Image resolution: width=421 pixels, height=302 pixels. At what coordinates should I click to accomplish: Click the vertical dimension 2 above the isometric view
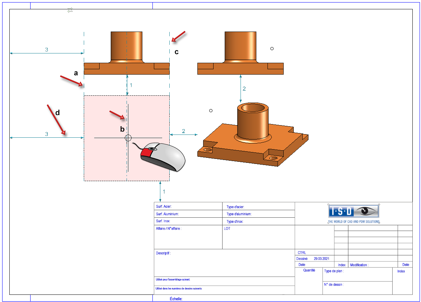click(244, 89)
